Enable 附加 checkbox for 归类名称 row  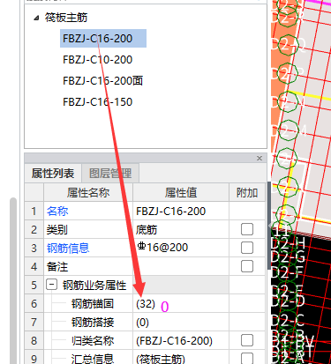(x=247, y=340)
